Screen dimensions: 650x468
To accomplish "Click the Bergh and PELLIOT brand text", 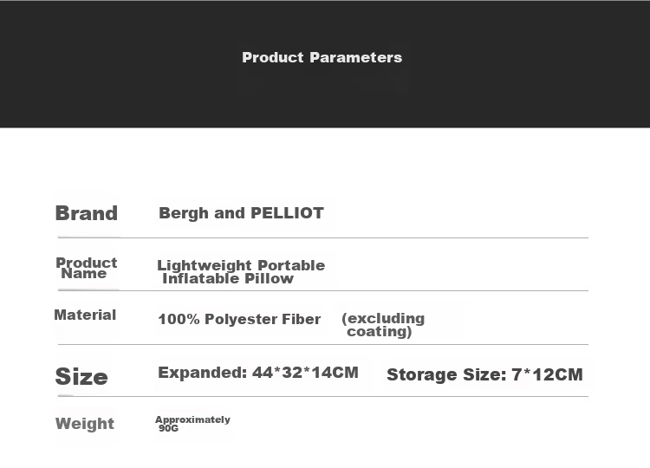I will click(x=241, y=213).
